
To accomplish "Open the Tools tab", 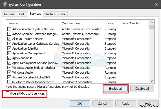I will [x=61, y=14].
